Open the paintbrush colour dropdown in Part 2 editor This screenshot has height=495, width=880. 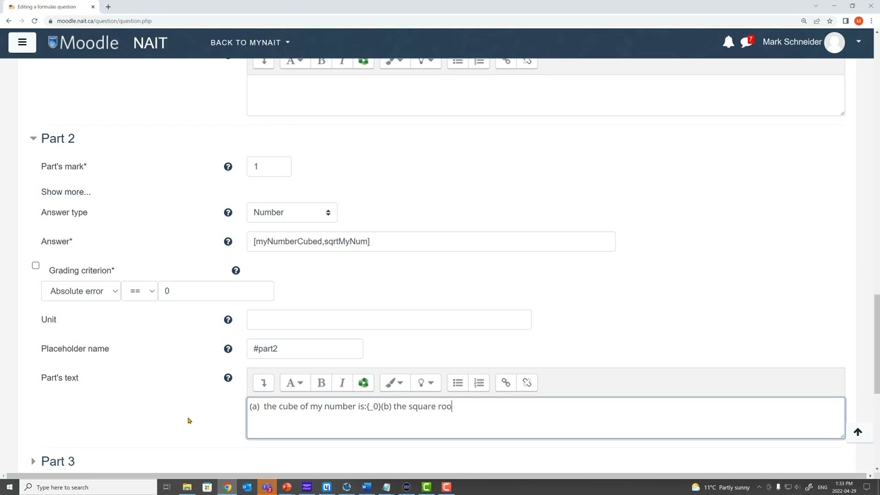point(395,383)
